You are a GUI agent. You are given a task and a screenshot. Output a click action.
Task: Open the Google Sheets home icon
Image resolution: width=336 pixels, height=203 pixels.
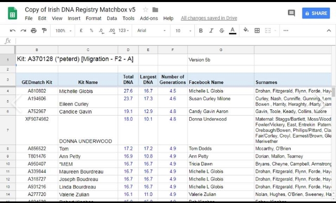pos(12,13)
